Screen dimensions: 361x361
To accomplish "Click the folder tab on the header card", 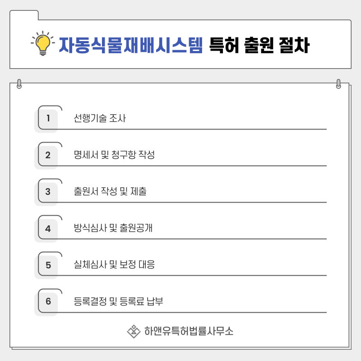I will tap(24, 15).
